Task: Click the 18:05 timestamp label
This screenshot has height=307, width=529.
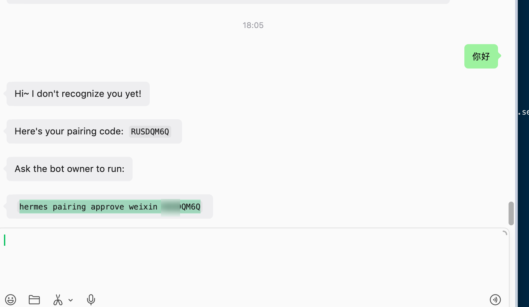Action: point(253,25)
